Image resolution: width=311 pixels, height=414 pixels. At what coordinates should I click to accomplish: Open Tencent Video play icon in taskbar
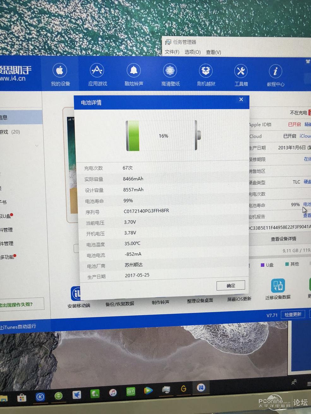tap(148, 391)
